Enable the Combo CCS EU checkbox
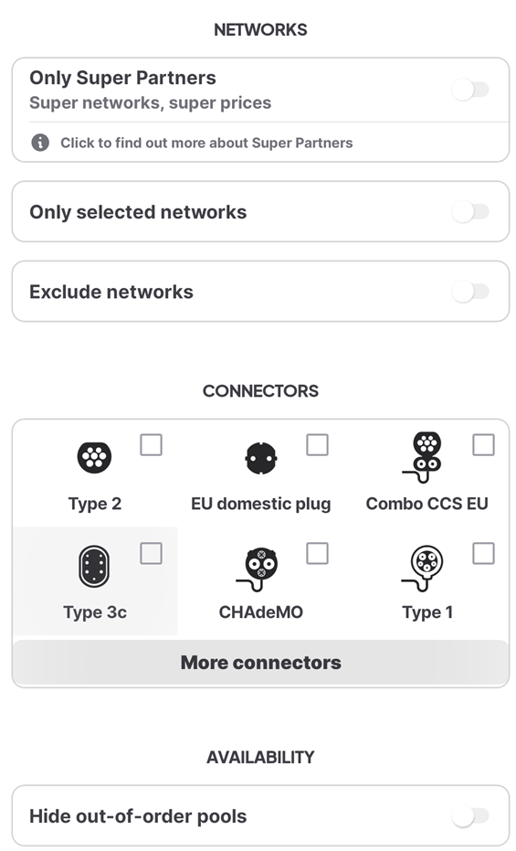The height and width of the screenshot is (851, 516). [483, 444]
